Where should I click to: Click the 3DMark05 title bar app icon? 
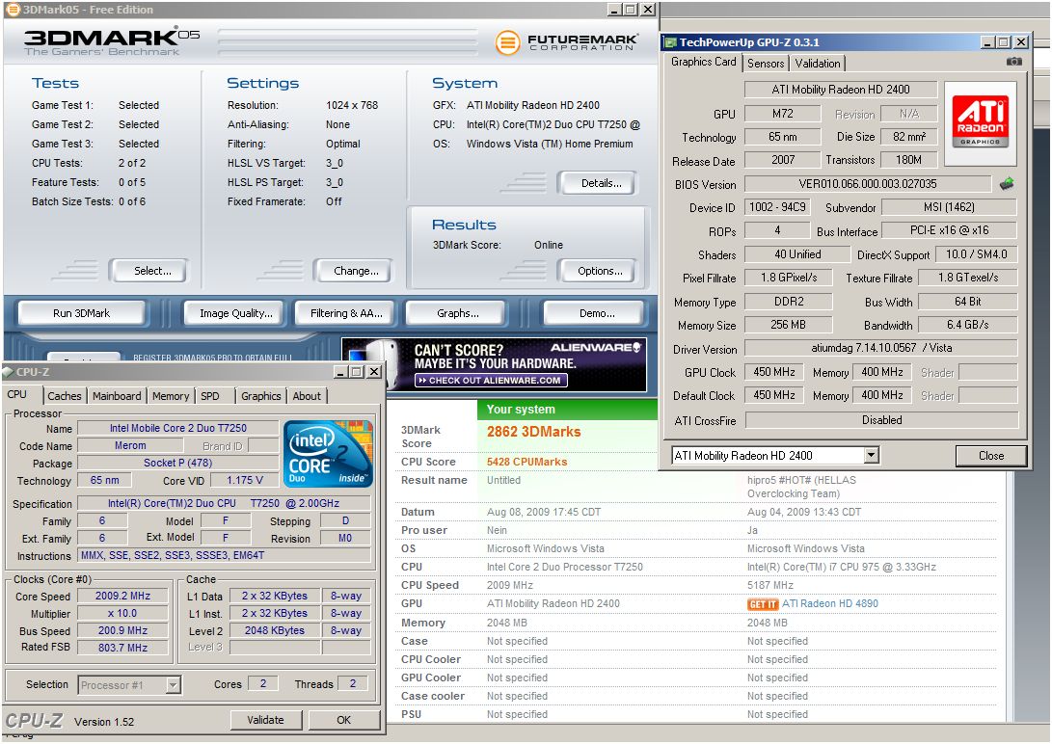(13, 10)
